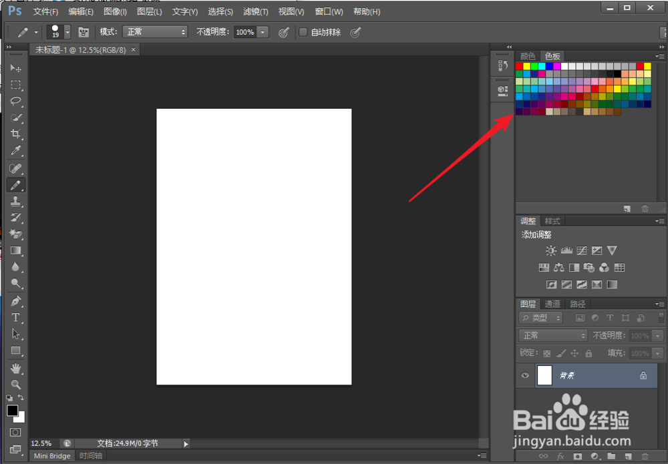Viewport: 668px width, 464px height.
Task: Select the Pen tool
Action: pos(16,301)
